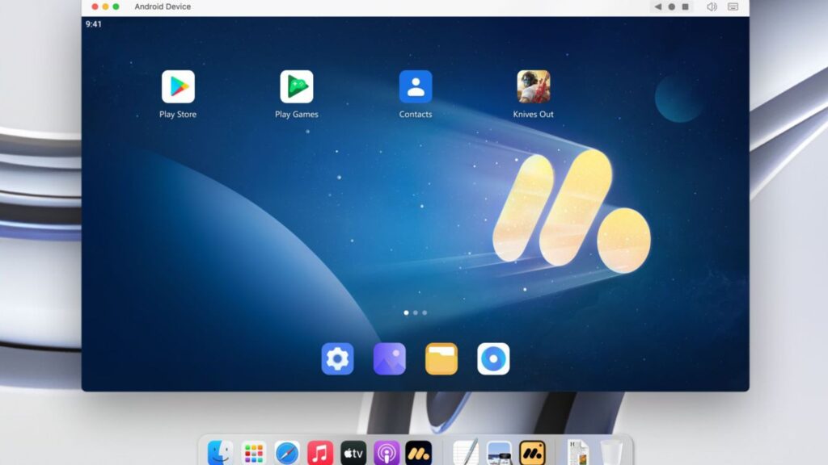Switch to the third home screen page dot
This screenshot has width=828, height=465.
[x=425, y=312]
